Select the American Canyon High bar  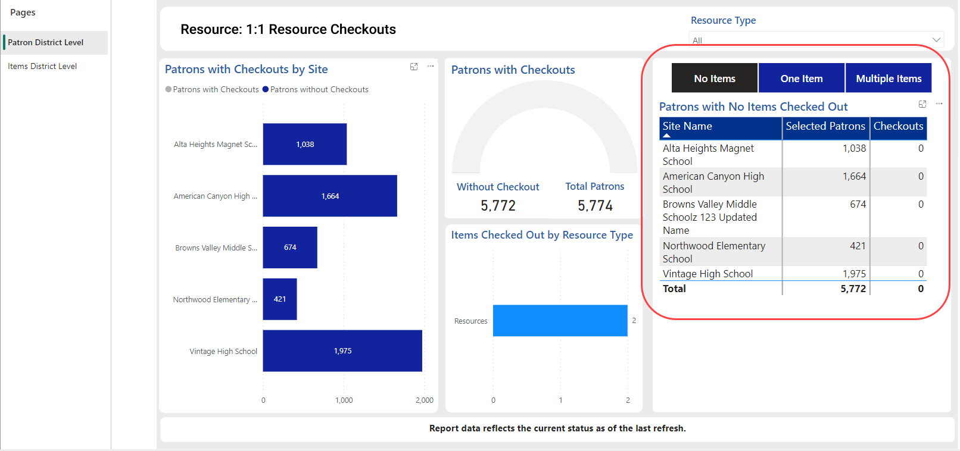(x=330, y=196)
